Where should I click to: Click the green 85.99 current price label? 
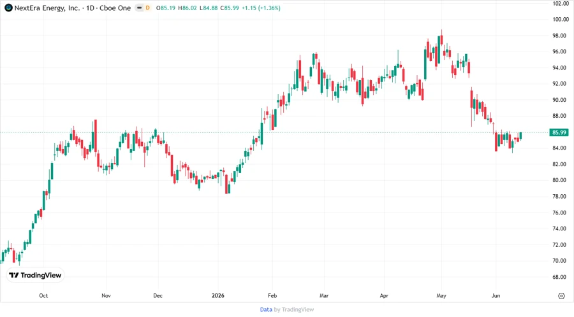tap(559, 132)
